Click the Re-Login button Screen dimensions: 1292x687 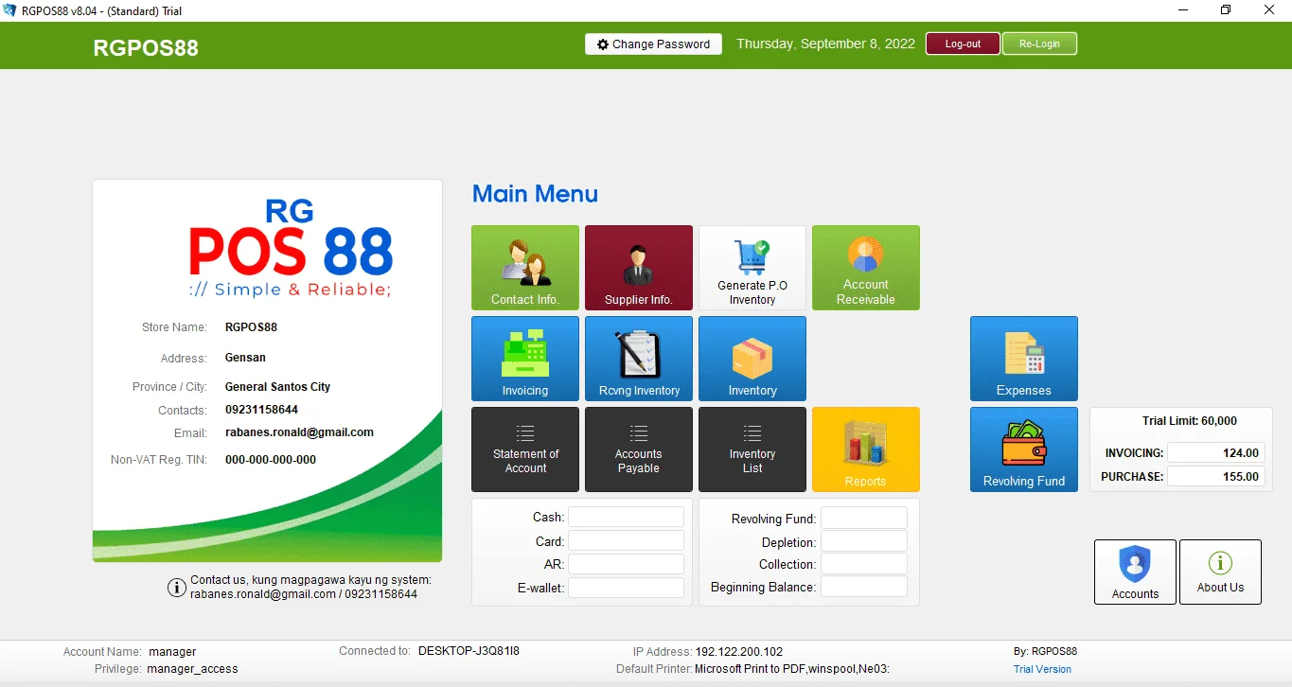1039,44
